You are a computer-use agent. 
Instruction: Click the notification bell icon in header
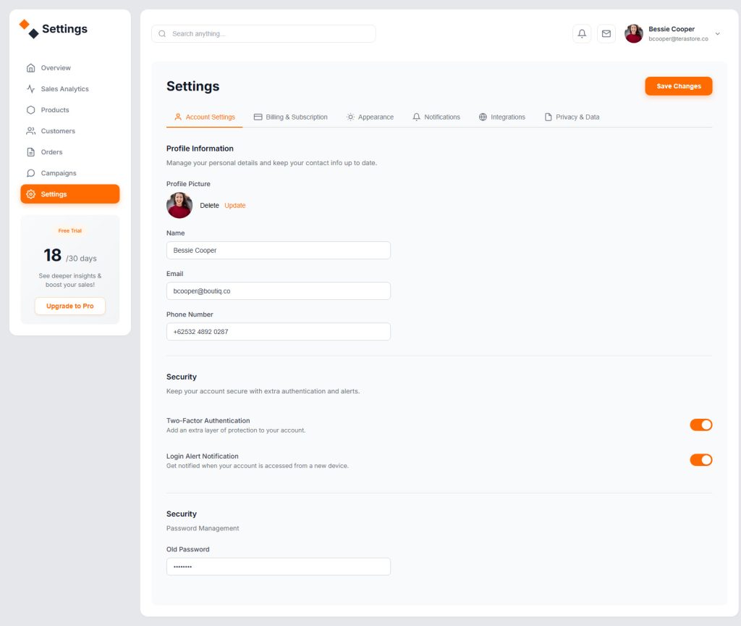pyautogui.click(x=582, y=33)
